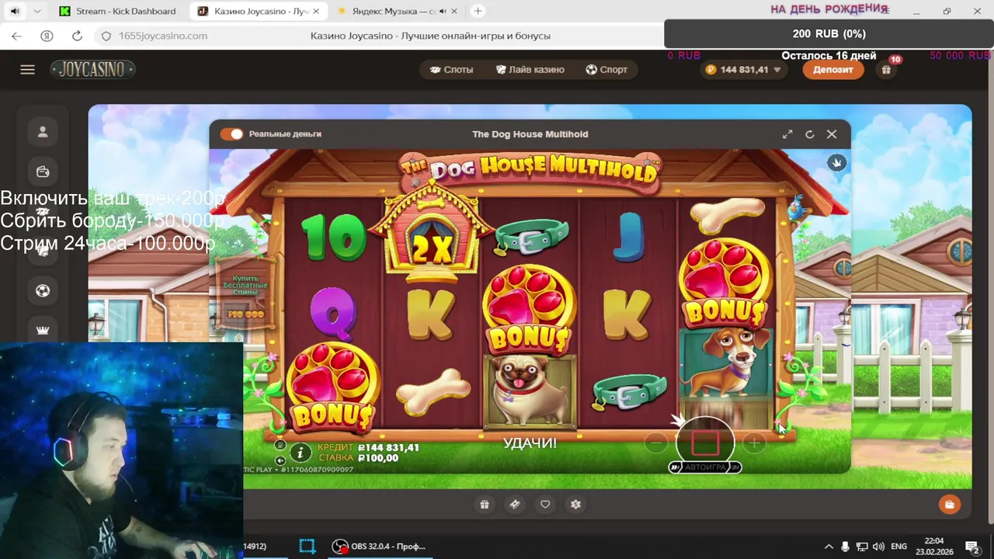994x559 pixels.
Task: Click the JOYCASINO logo
Action: (x=92, y=70)
